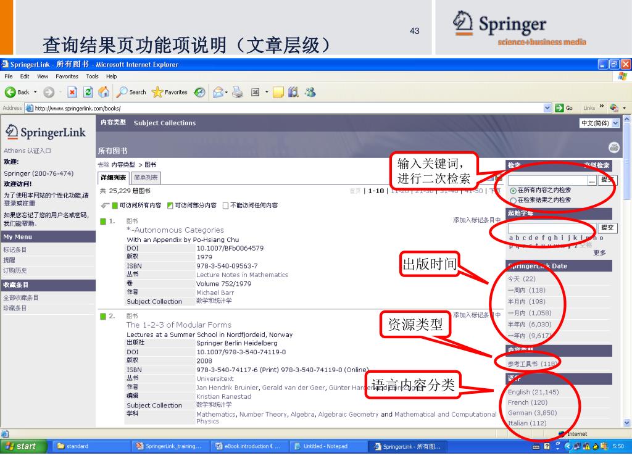Switch to the 简单列表 tab

tap(146, 178)
